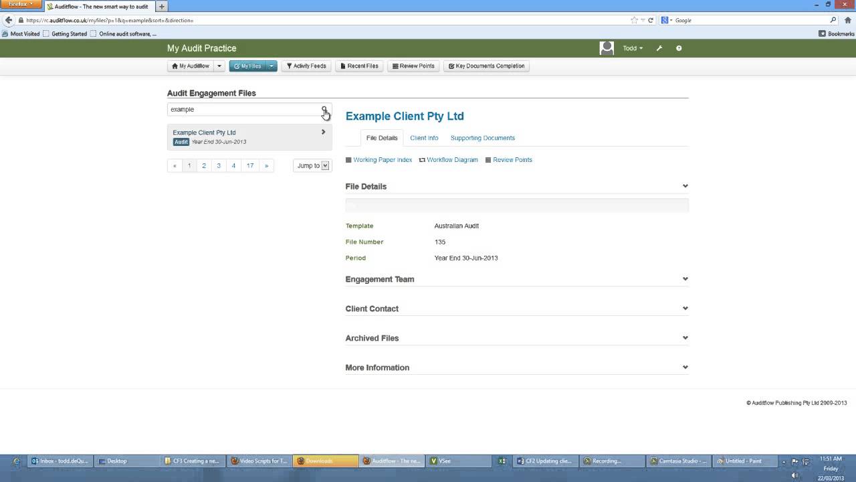This screenshot has width=856, height=482.
Task: Click the user avatar picture
Action: pos(607,48)
